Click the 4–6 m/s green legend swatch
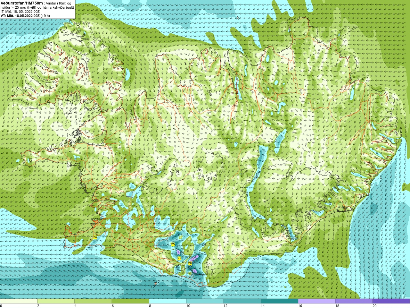Image resolution: width=410 pixels, height=308 pixels. (93, 301)
